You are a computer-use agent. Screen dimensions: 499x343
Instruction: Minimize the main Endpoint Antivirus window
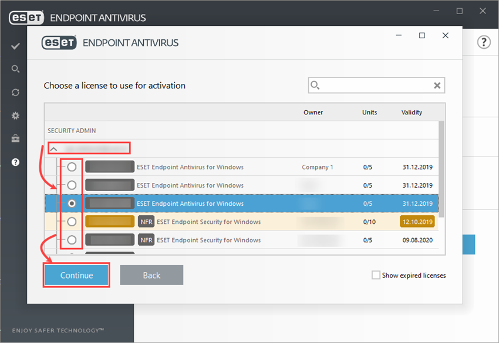pyautogui.click(x=436, y=11)
